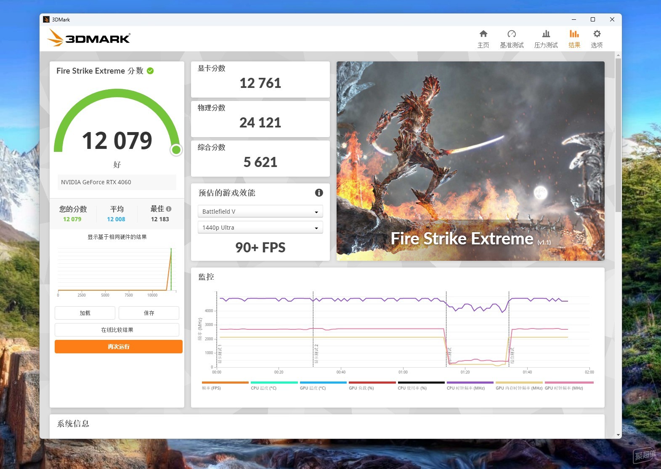Screen dimensions: 661x469
Task: Select the results bar chart icon (结果)
Action: (x=574, y=34)
